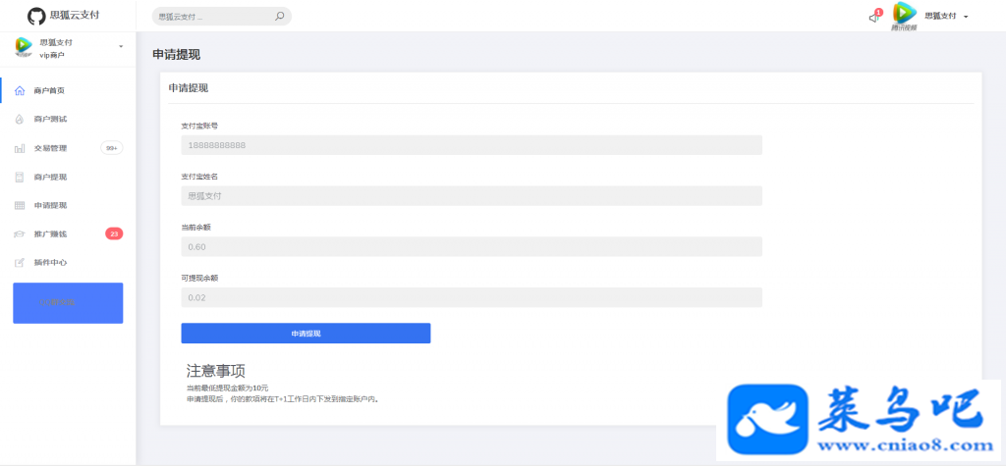1006x466 pixels.
Task: Expand the 思狐支付 user dropdown in header
Action: [x=946, y=16]
